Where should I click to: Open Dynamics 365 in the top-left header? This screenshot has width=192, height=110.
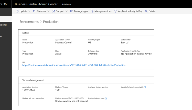[4, 4]
